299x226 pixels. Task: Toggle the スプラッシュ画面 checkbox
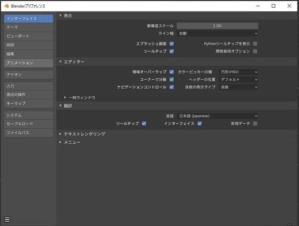click(172, 44)
